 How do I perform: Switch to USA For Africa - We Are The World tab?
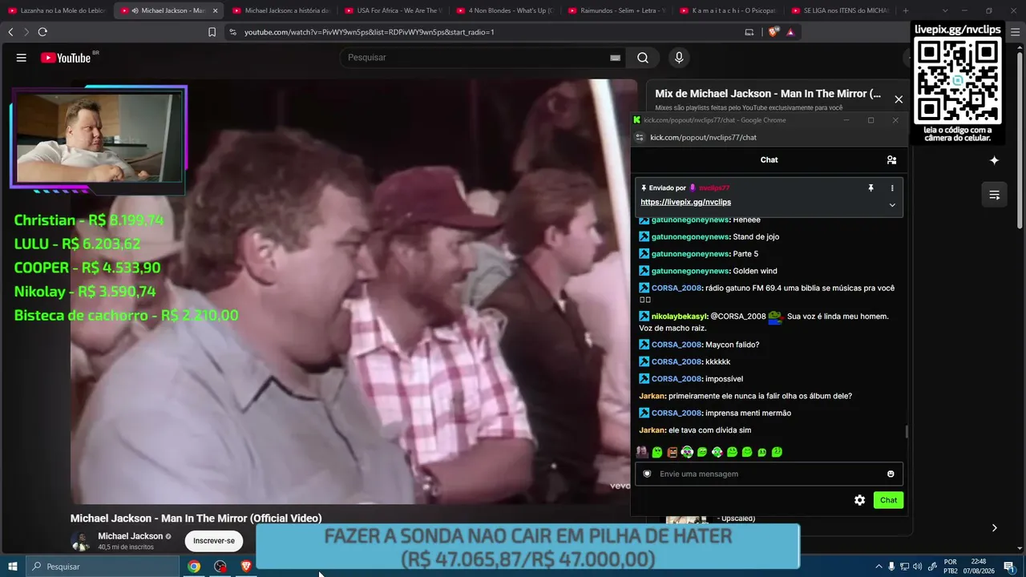point(393,10)
